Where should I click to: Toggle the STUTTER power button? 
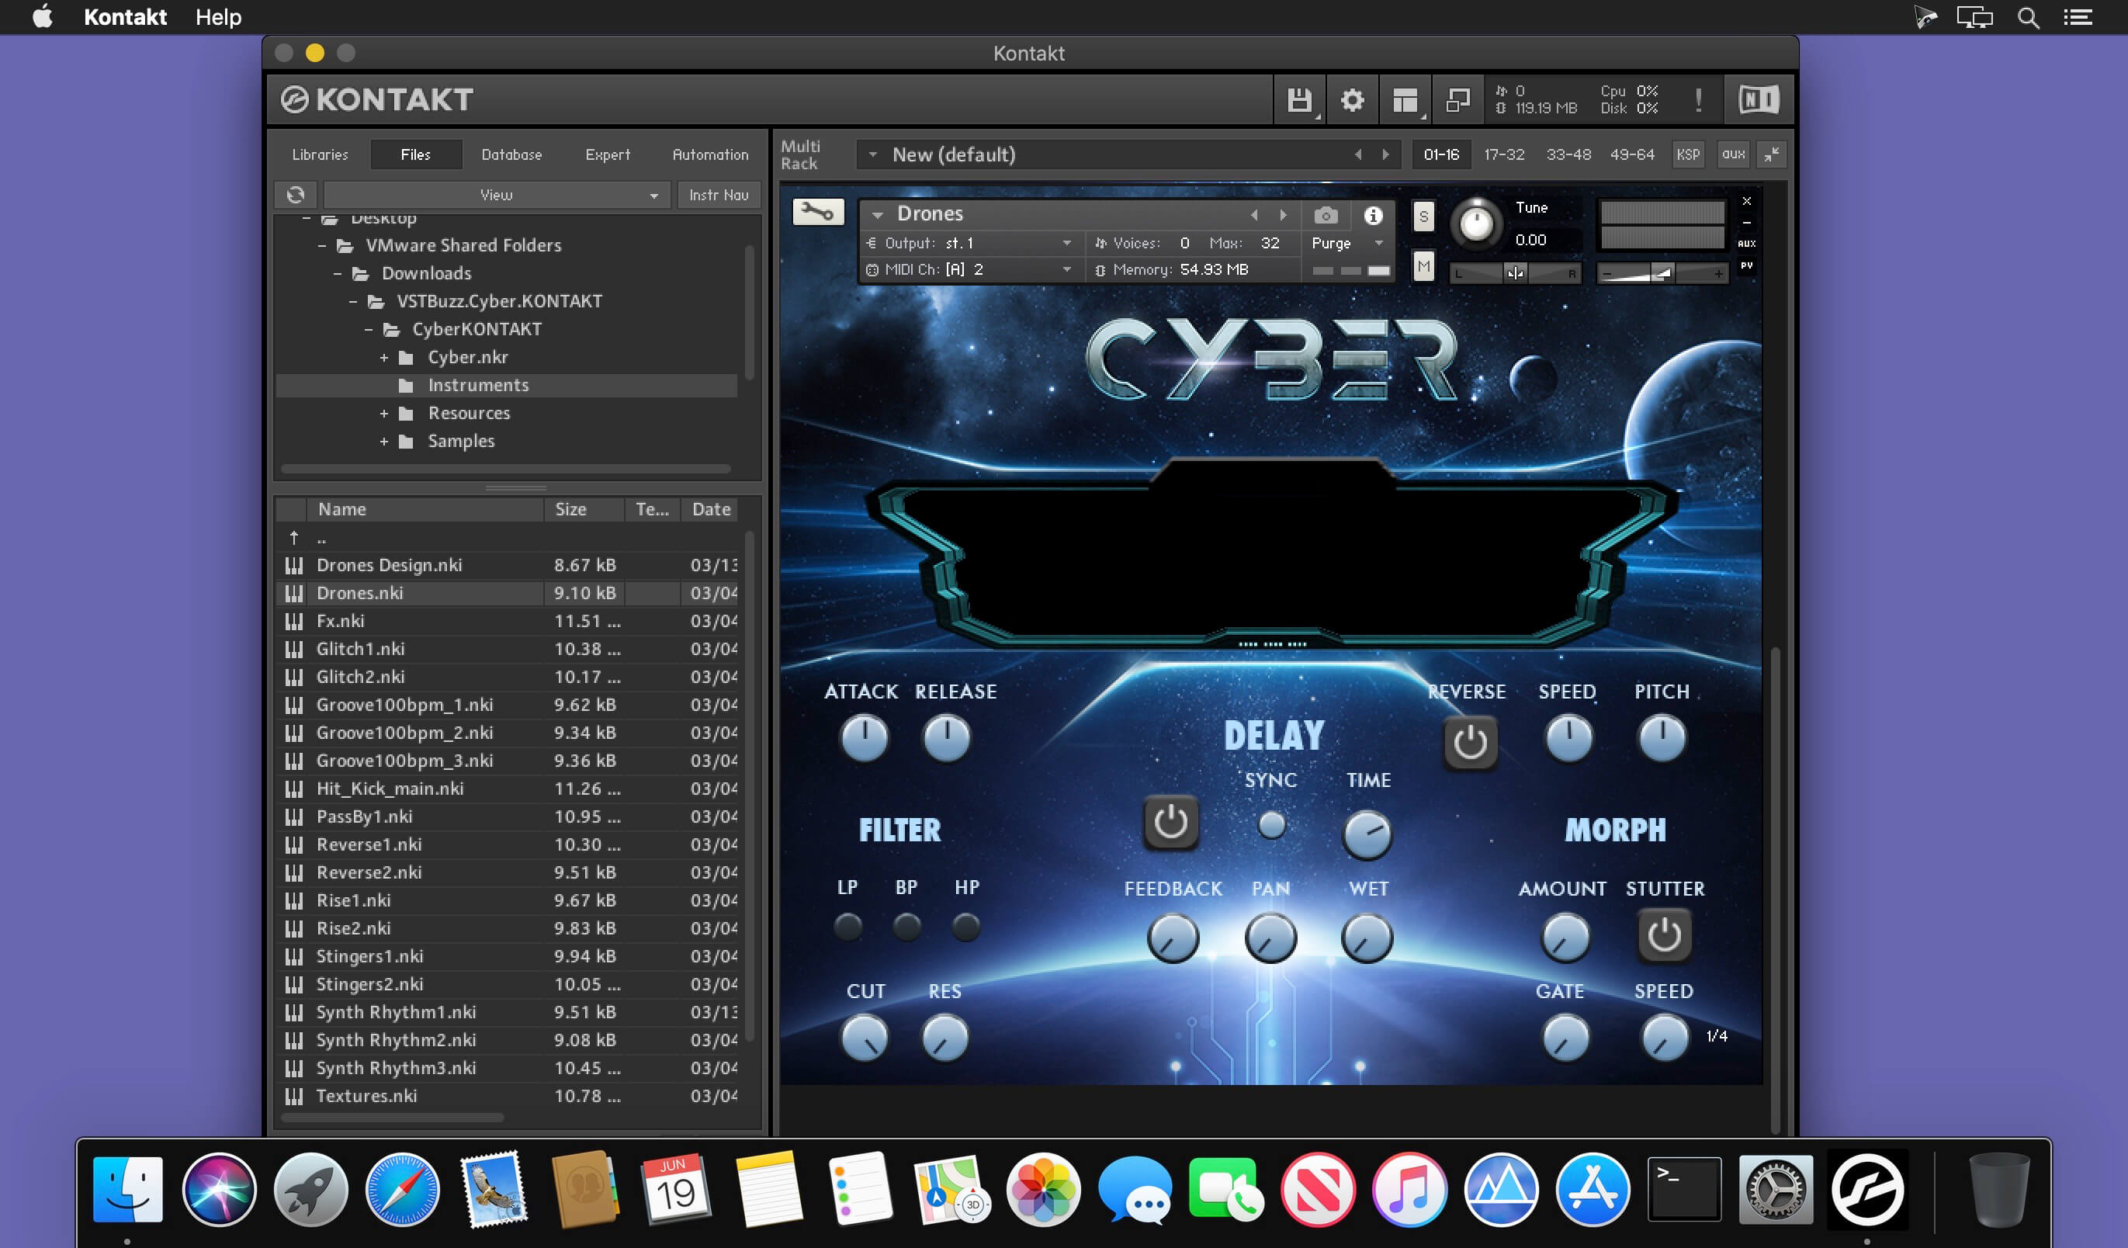[1664, 934]
